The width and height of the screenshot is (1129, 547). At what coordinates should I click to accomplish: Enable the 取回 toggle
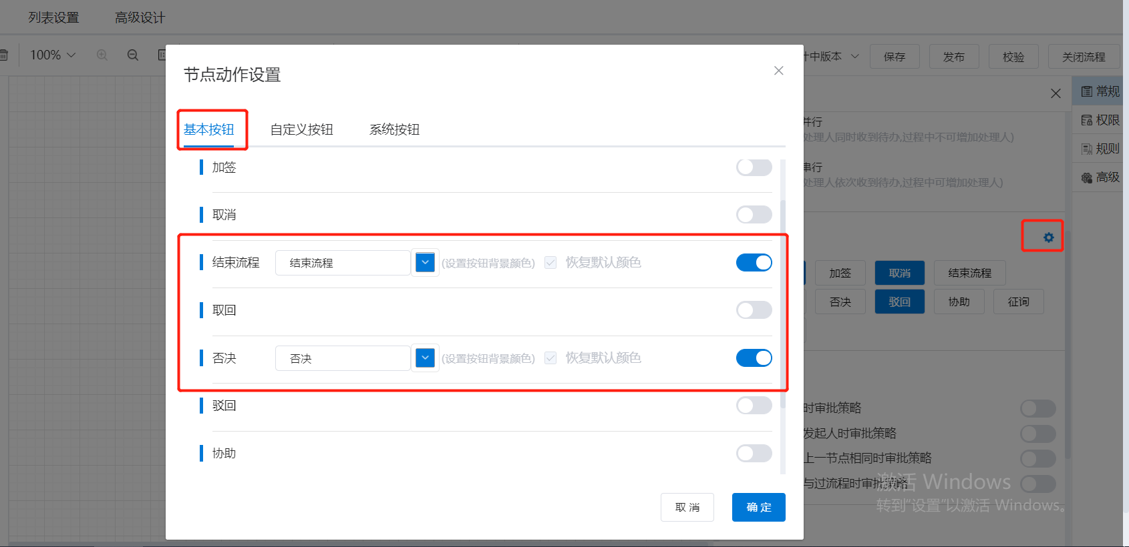pyautogui.click(x=754, y=310)
